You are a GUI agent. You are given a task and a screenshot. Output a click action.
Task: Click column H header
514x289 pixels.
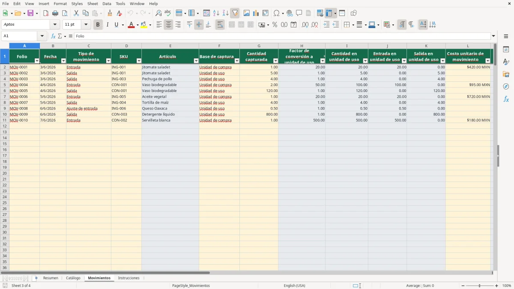(x=302, y=46)
